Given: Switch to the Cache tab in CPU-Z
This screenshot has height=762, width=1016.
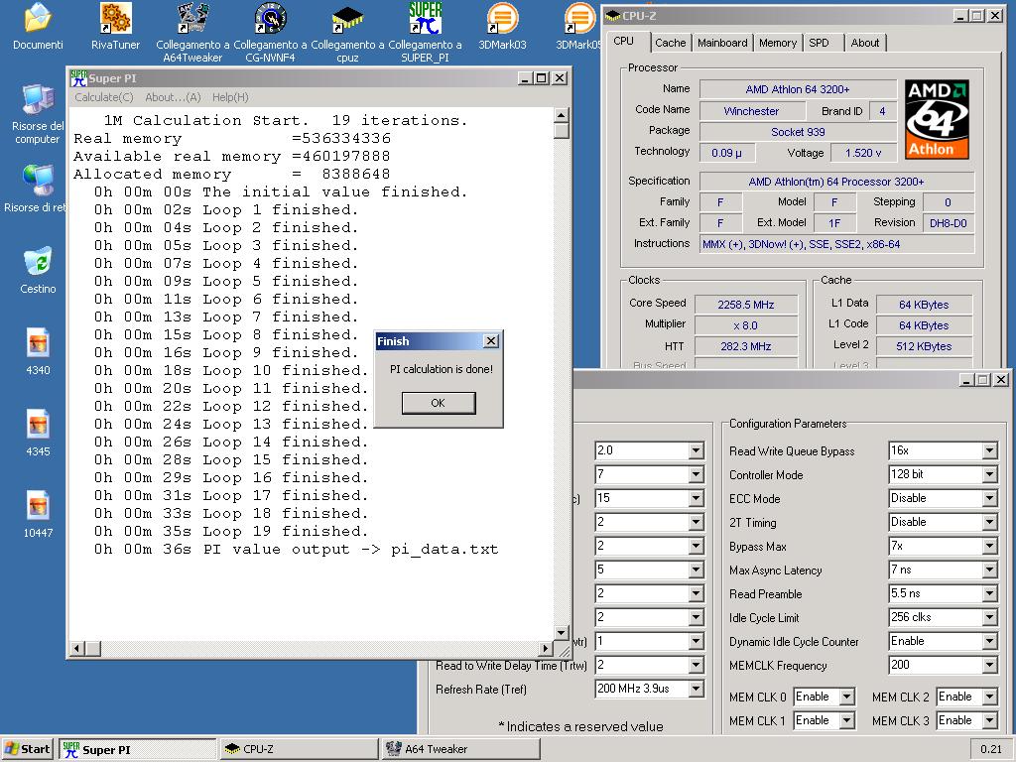Looking at the screenshot, I should click(x=670, y=43).
